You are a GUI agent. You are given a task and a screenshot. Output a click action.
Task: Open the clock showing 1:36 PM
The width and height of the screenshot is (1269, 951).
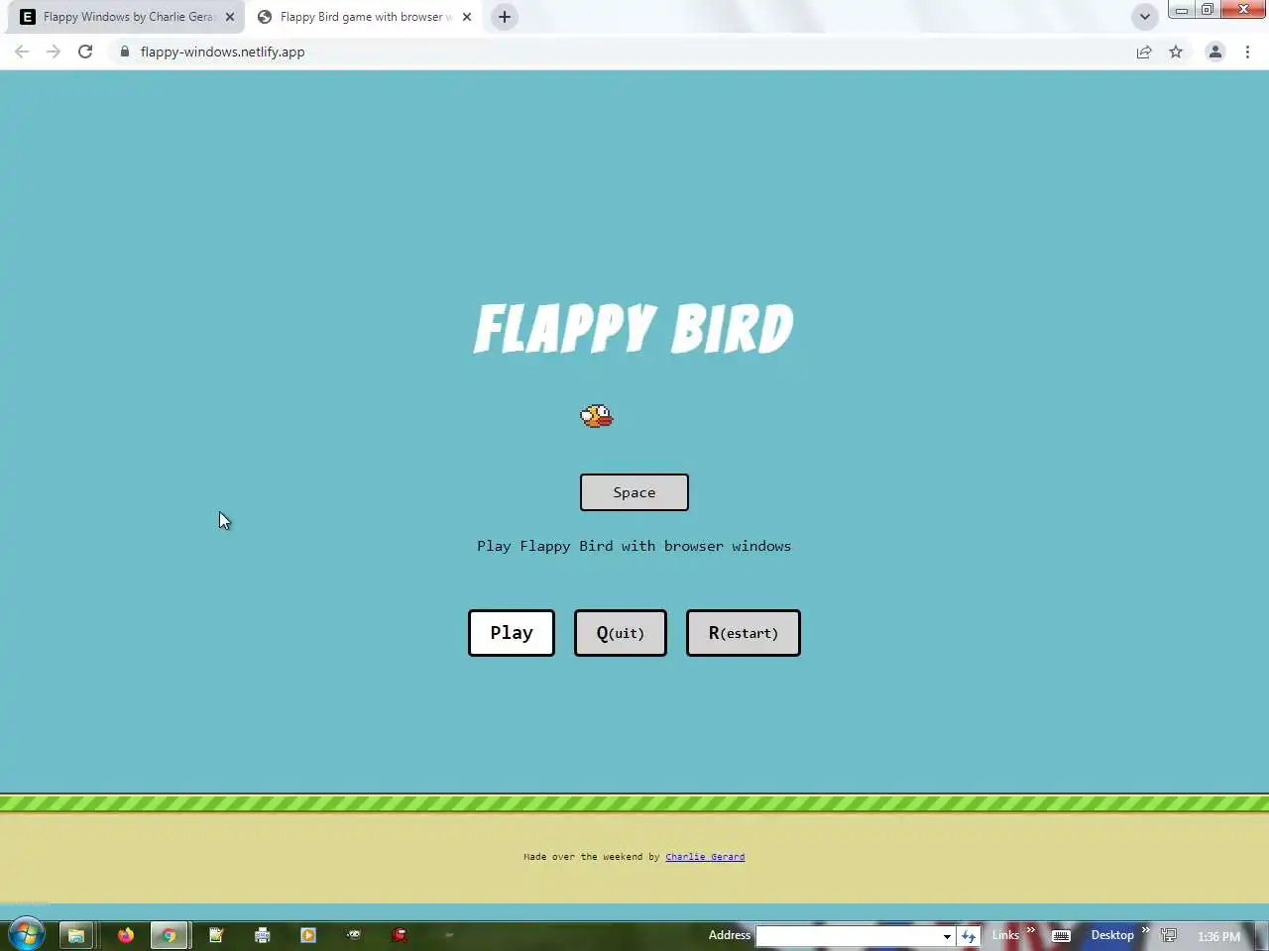coord(1218,936)
